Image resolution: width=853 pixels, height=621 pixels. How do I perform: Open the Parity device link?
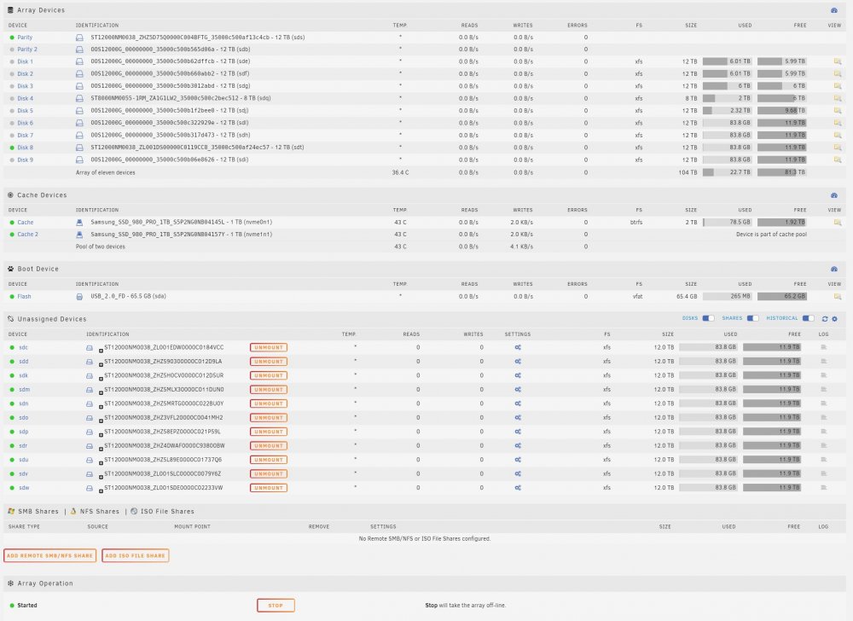[25, 38]
